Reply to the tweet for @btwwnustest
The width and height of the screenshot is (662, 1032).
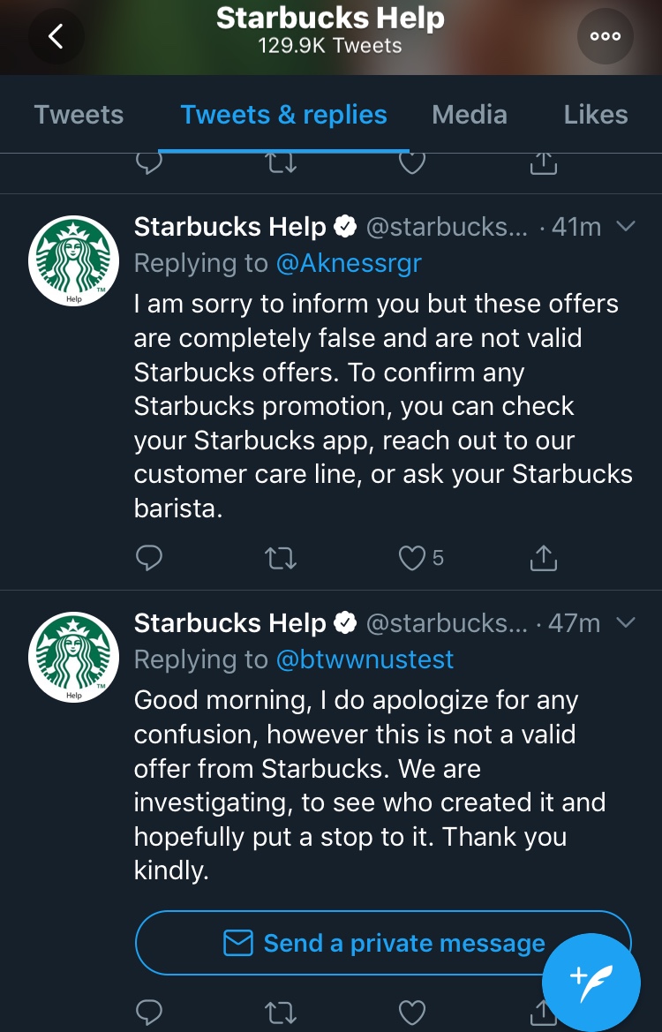click(x=149, y=1012)
